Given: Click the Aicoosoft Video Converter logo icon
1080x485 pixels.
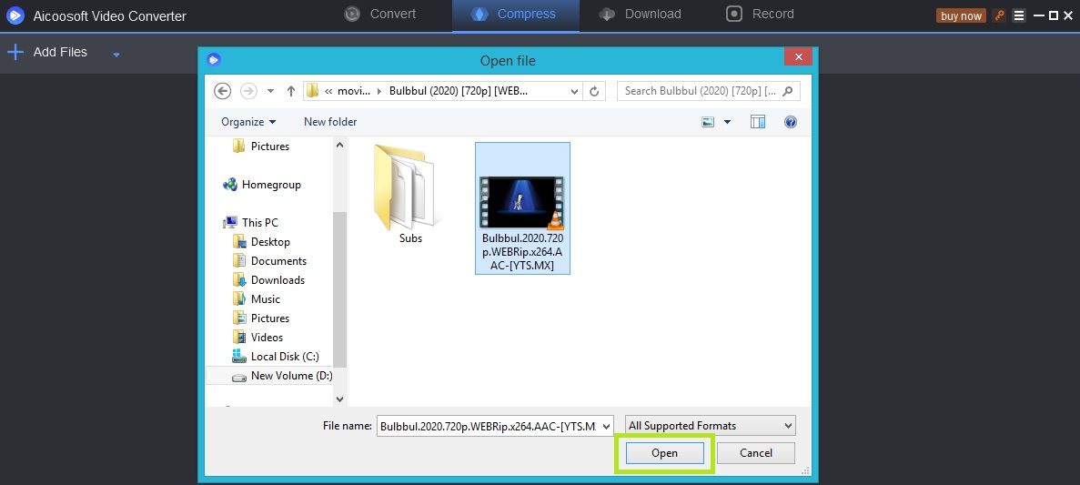Looking at the screenshot, I should pos(15,15).
